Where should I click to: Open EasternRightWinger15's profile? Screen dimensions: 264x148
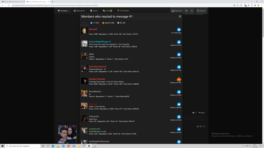coord(100,42)
